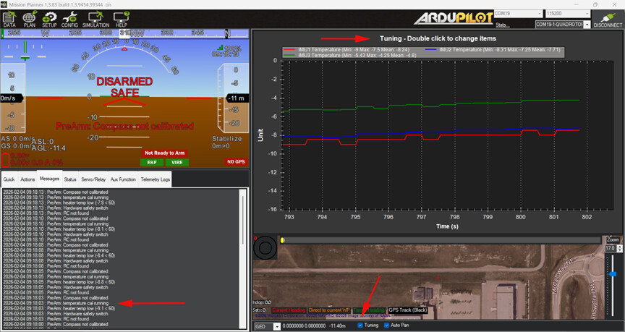Click the -11.40m altitude readout below map

[x=338, y=326]
